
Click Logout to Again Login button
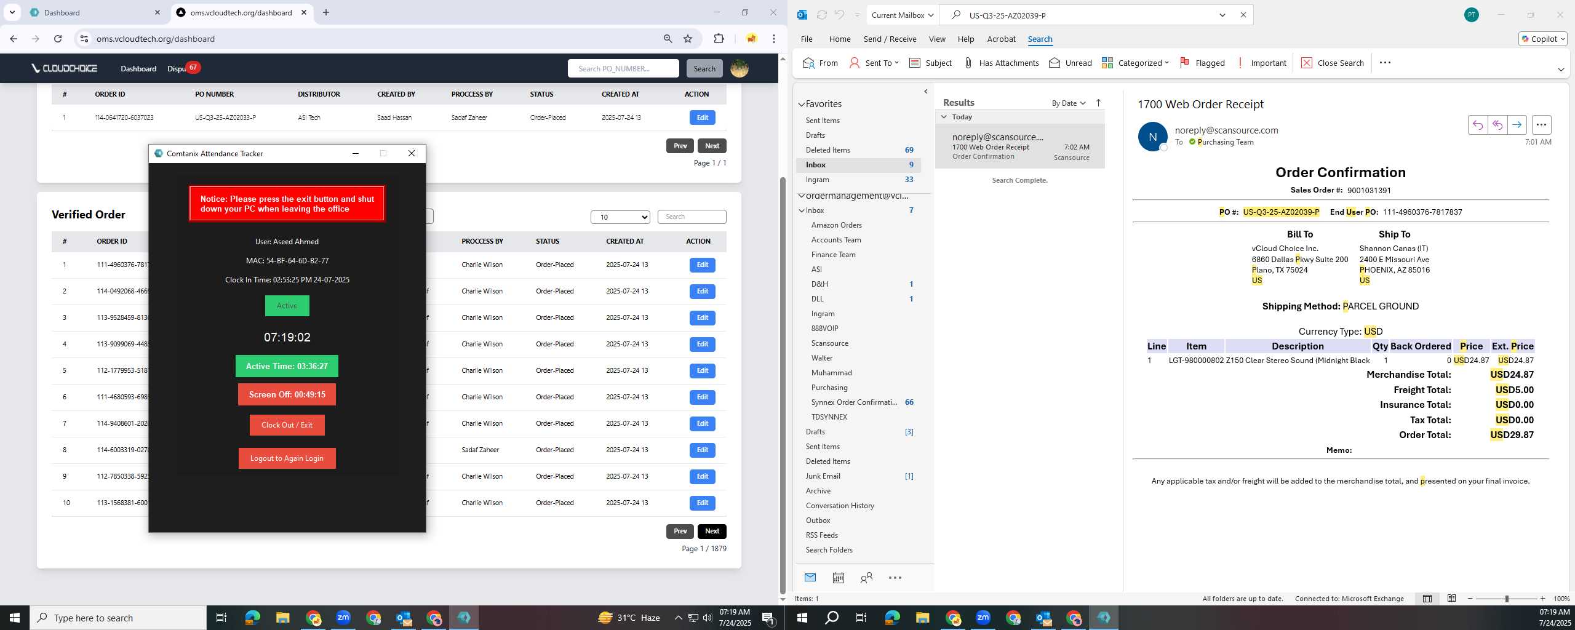(287, 458)
